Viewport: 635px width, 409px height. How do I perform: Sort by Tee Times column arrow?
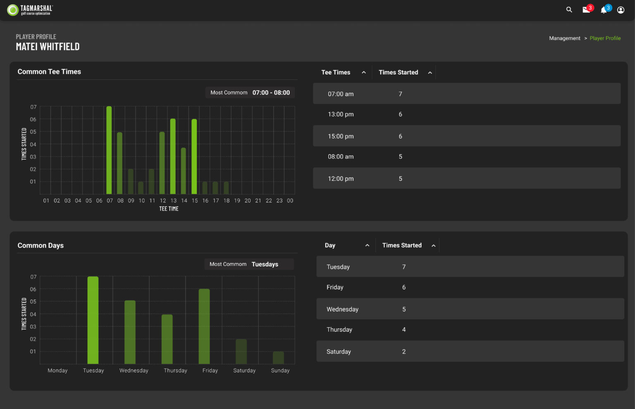click(x=364, y=73)
